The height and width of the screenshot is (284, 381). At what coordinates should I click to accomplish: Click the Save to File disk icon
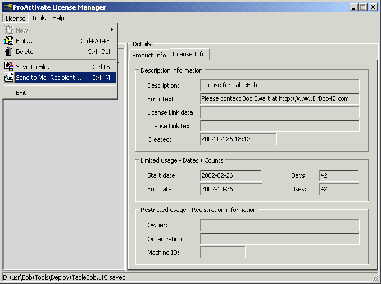click(9, 66)
